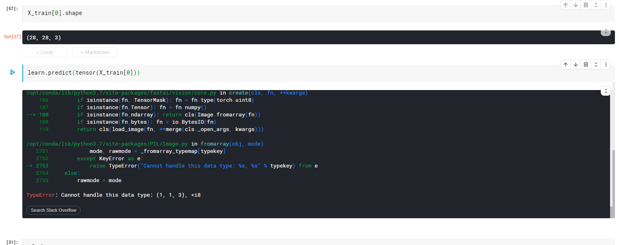Run the learn.predict cell
Image resolution: width=619 pixels, height=245 pixels.
(13, 73)
